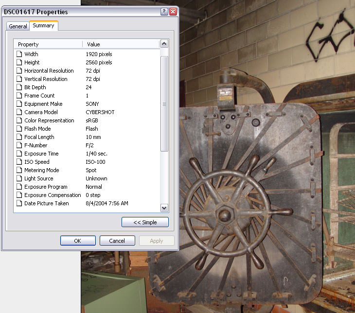The height and width of the screenshot is (313, 355).
Task: Click the Cancel button
Action: pyautogui.click(x=117, y=241)
